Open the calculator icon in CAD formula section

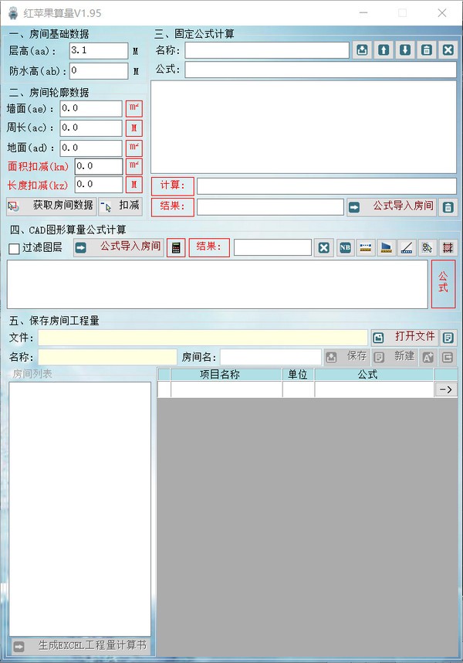pos(176,247)
